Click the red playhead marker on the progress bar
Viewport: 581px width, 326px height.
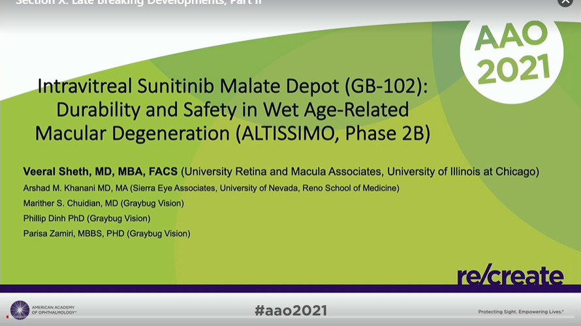pos(8,317)
